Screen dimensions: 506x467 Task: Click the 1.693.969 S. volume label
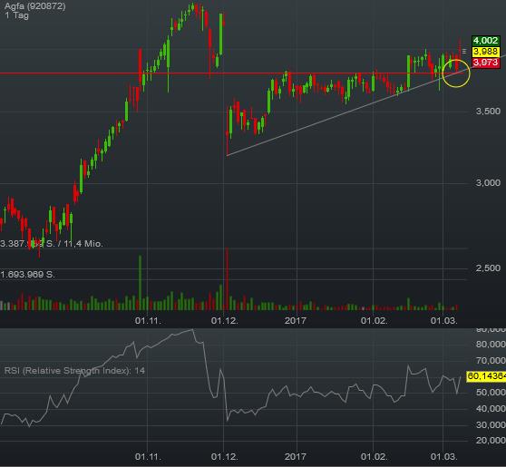click(28, 275)
